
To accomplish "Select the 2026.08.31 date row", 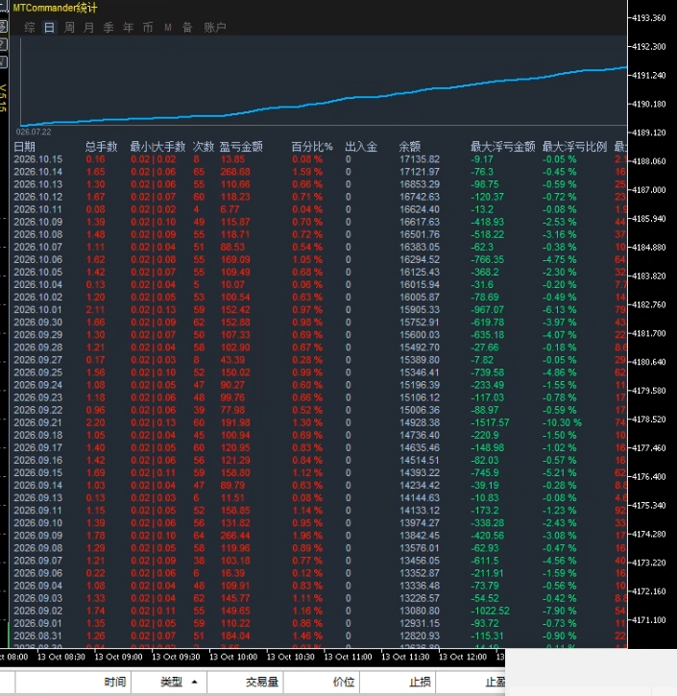I will pyautogui.click(x=38, y=636).
